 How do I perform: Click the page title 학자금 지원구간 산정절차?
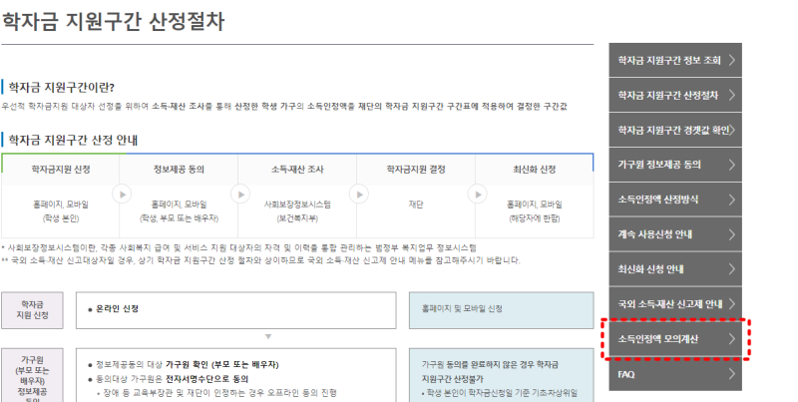point(113,22)
